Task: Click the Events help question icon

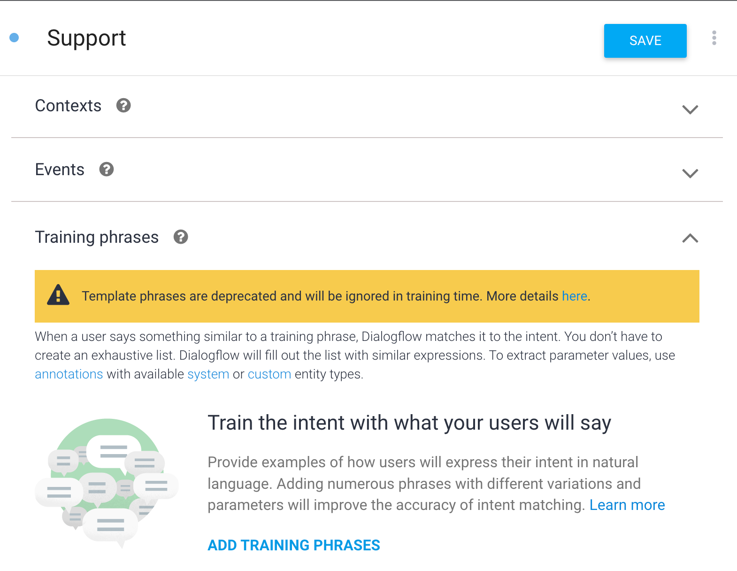Action: [x=107, y=169]
